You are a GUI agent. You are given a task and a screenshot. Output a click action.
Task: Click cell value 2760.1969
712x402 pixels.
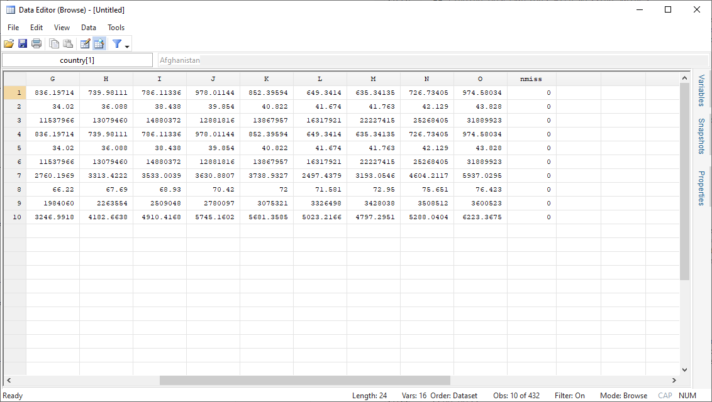pyautogui.click(x=54, y=176)
